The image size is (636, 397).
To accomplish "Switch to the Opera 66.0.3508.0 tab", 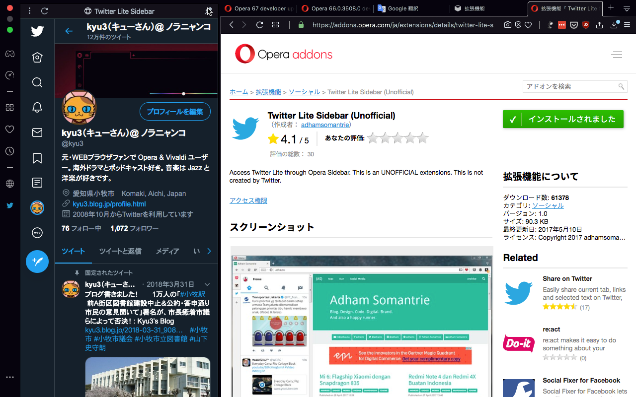I will tap(335, 8).
